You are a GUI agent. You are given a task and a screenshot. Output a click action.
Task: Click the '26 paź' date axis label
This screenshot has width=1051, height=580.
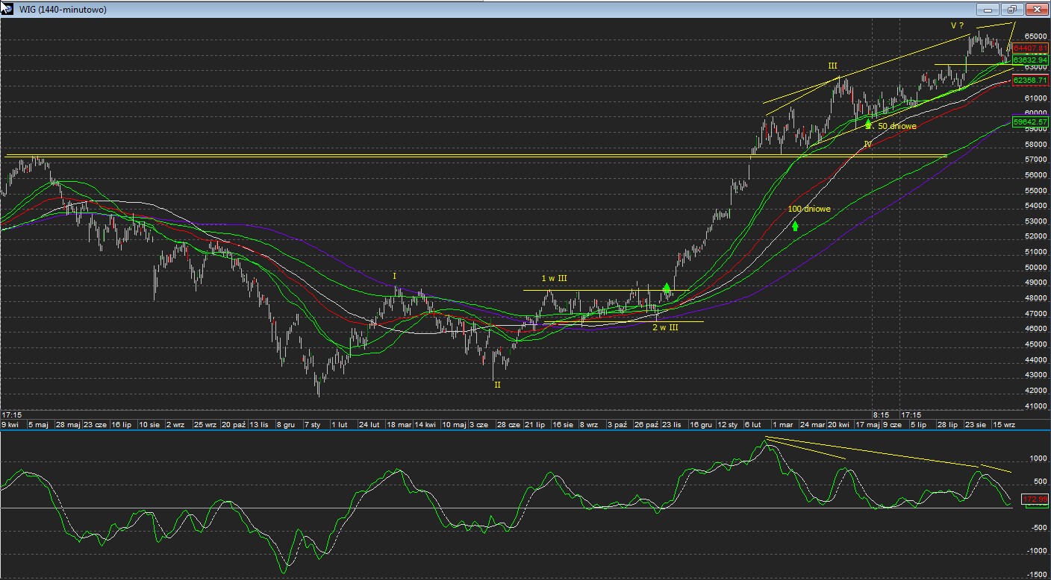646,424
